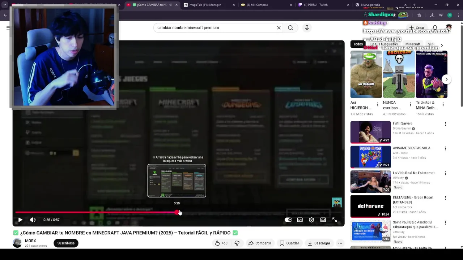
Task: Click the magnifier search button
Action: coord(290,27)
